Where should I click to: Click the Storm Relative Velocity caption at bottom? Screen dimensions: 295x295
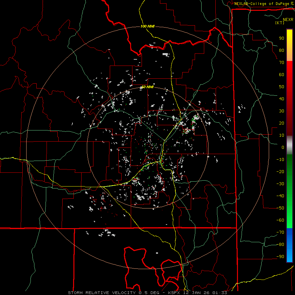point(147,293)
